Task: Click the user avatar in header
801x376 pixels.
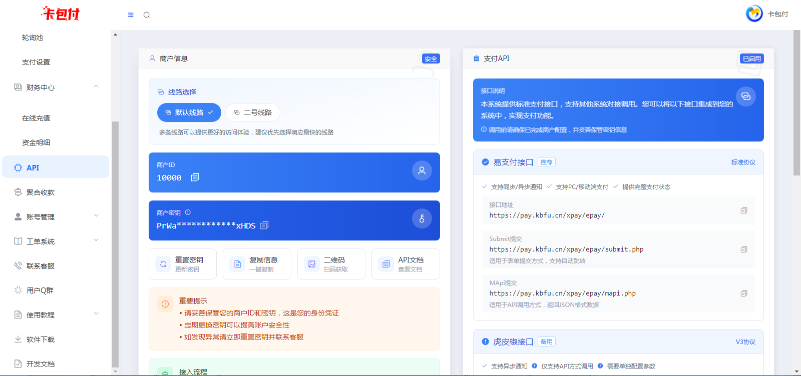Action: pos(754,14)
